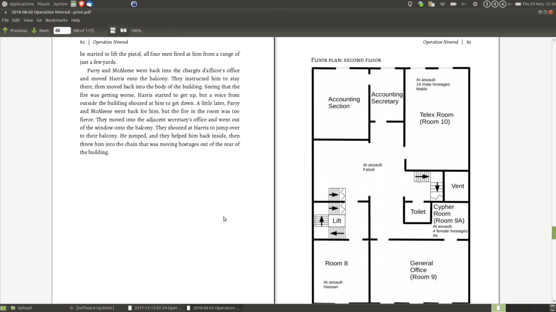Go to the Next page
Viewport: 556px width, 312px height.
tap(40, 30)
